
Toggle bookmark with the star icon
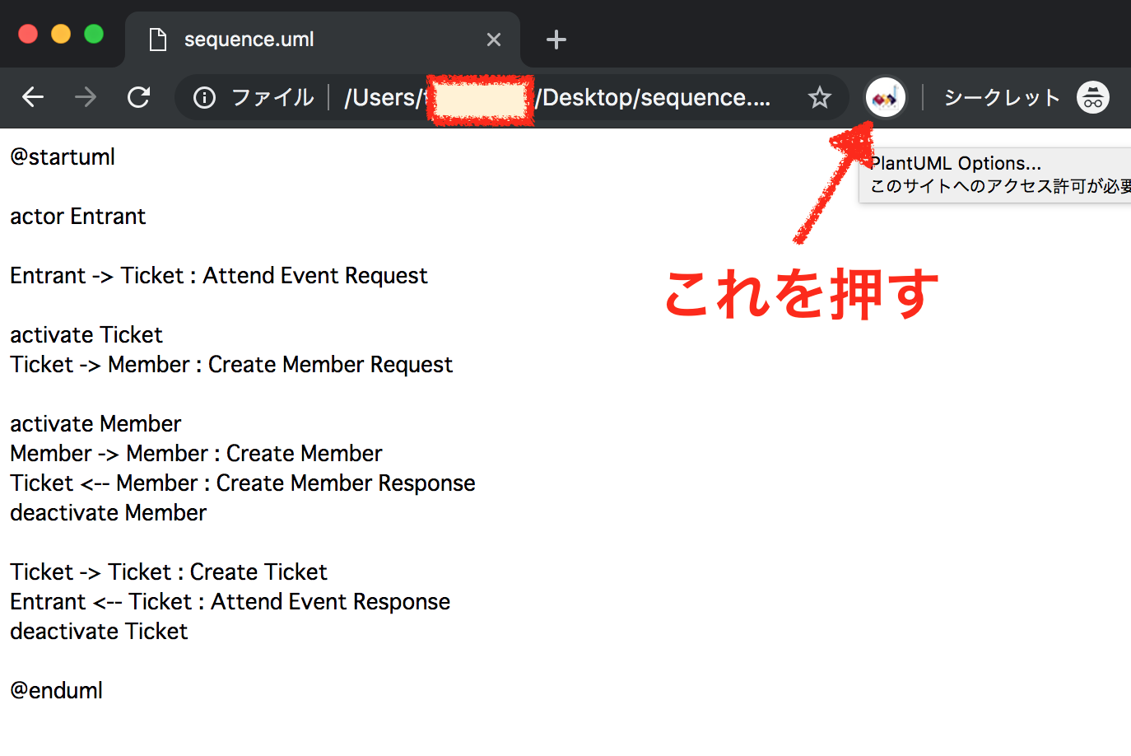click(819, 96)
